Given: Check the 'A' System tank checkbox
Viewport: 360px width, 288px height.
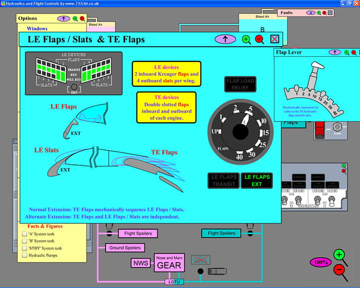Looking at the screenshot, I should coord(25,234).
